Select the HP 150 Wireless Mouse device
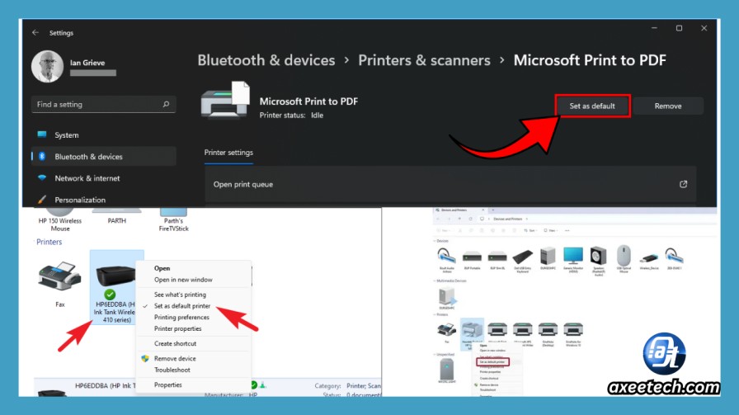 coord(60,219)
